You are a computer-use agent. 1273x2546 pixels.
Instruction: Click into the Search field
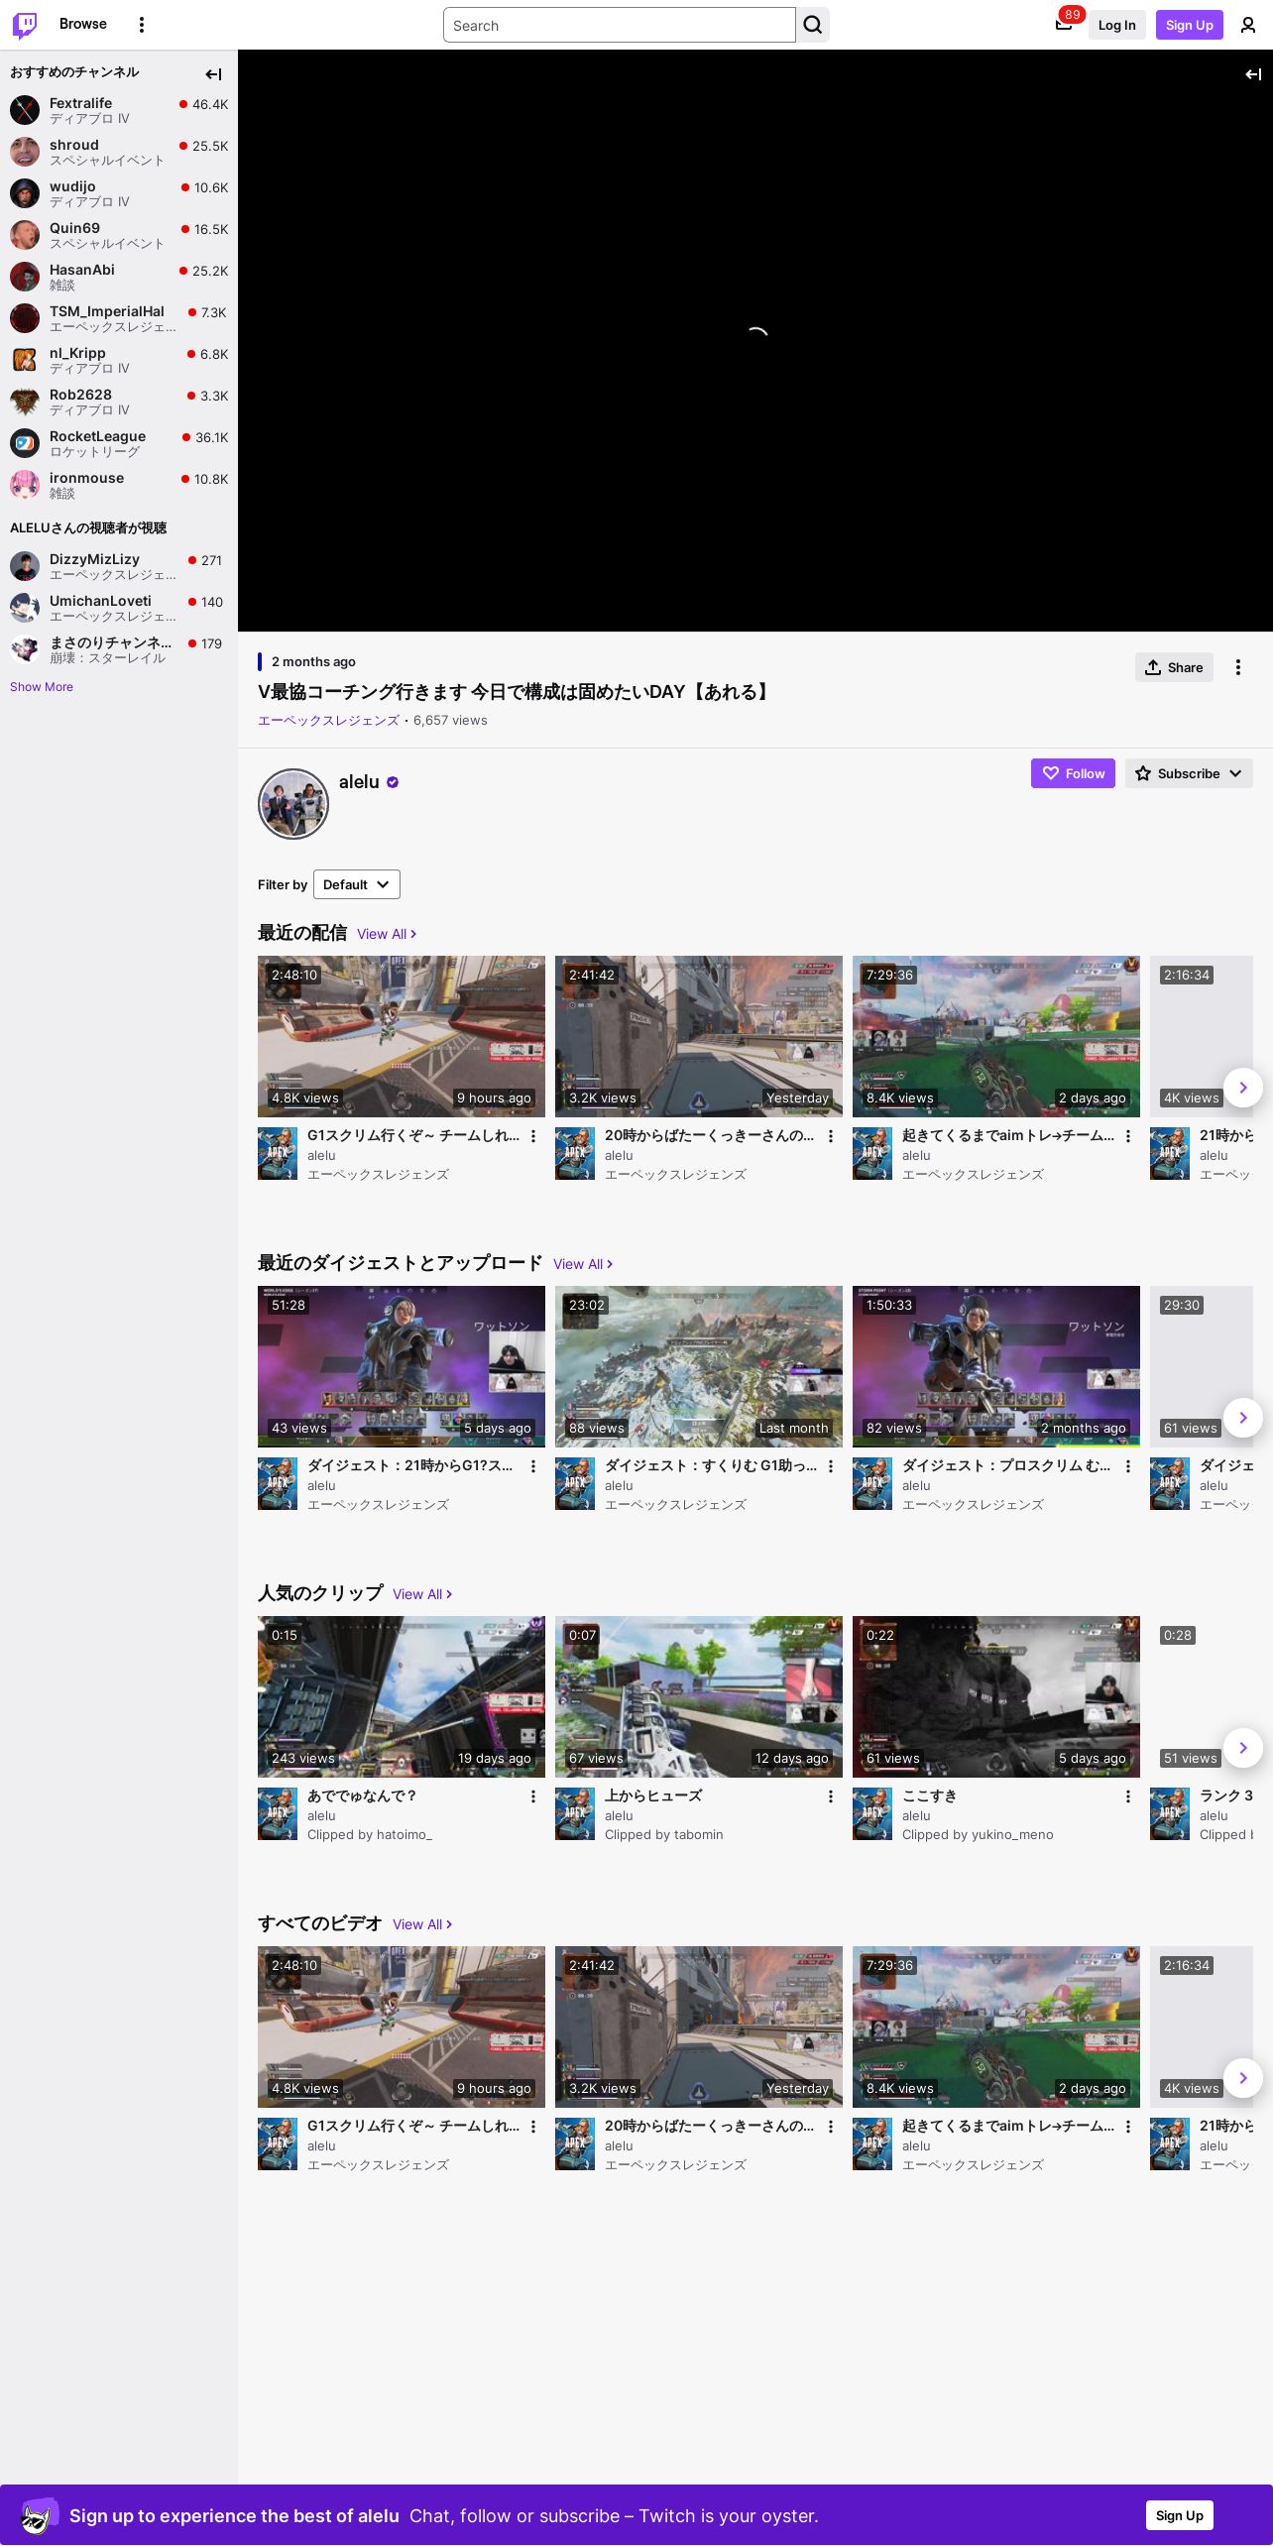click(620, 25)
